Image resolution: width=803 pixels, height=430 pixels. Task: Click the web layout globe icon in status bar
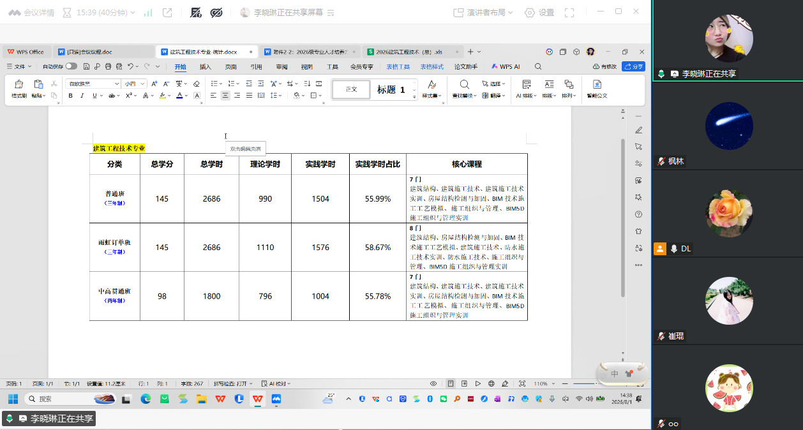491,383
